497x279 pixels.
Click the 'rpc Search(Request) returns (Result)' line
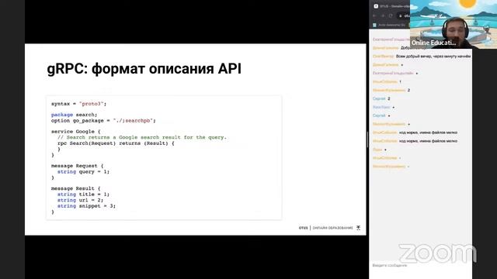point(116,143)
